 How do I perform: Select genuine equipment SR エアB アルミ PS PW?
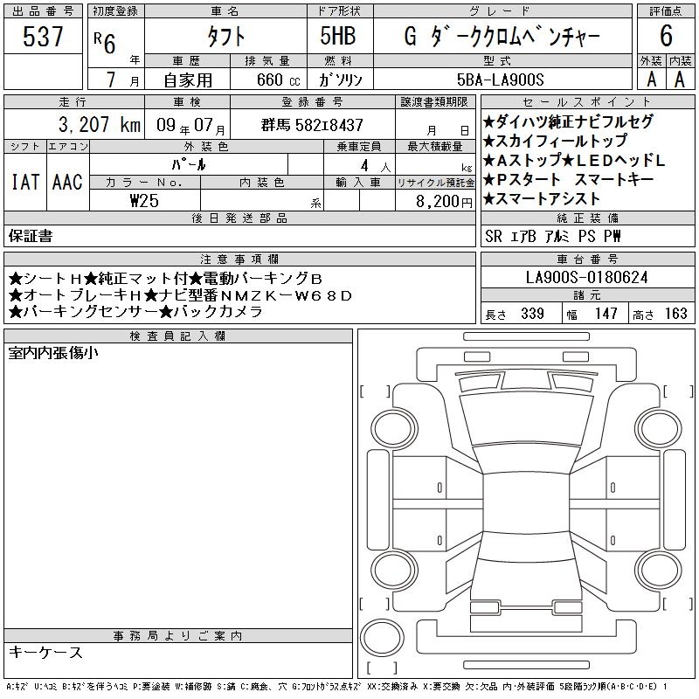click(553, 236)
